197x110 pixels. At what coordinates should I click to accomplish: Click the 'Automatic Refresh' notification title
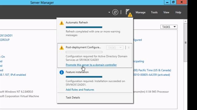coord(77,22)
